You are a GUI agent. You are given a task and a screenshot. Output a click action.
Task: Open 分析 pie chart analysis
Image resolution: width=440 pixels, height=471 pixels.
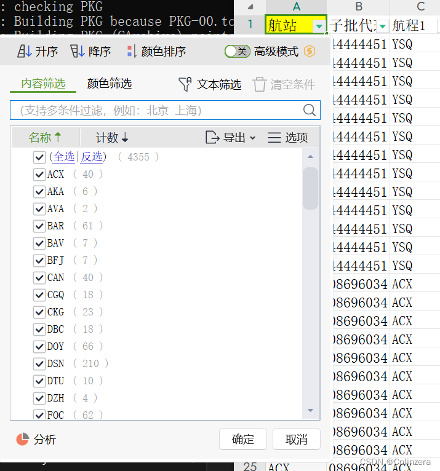(36, 440)
